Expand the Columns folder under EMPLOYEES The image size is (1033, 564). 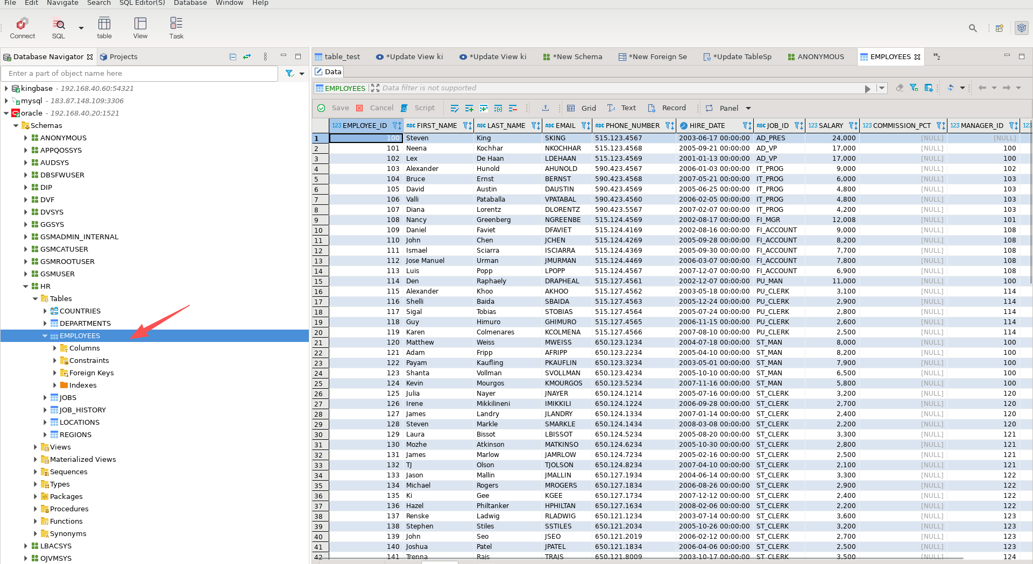click(x=55, y=348)
